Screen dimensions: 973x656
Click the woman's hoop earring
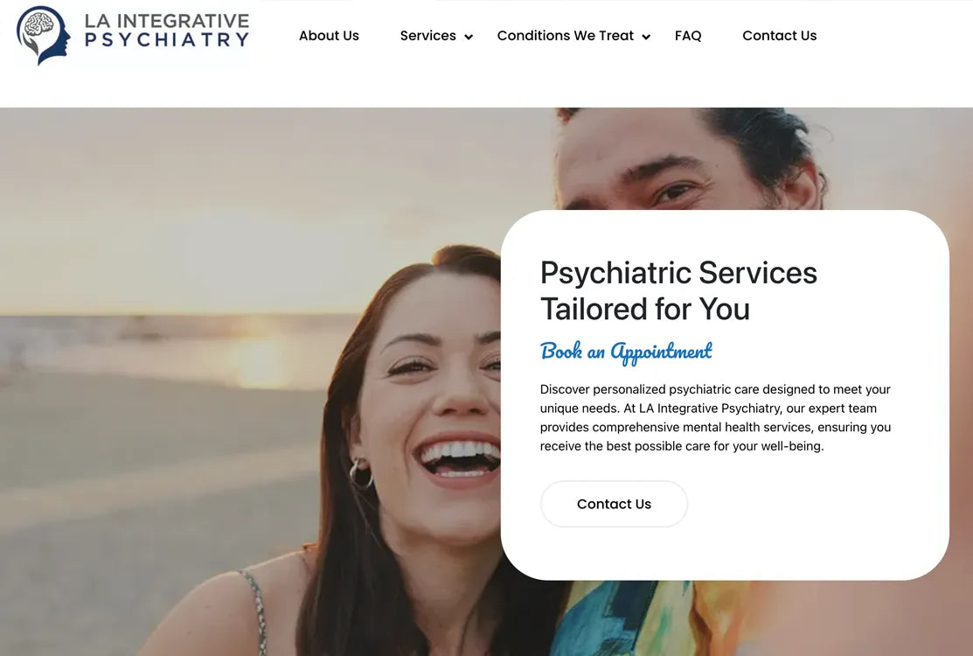(360, 473)
